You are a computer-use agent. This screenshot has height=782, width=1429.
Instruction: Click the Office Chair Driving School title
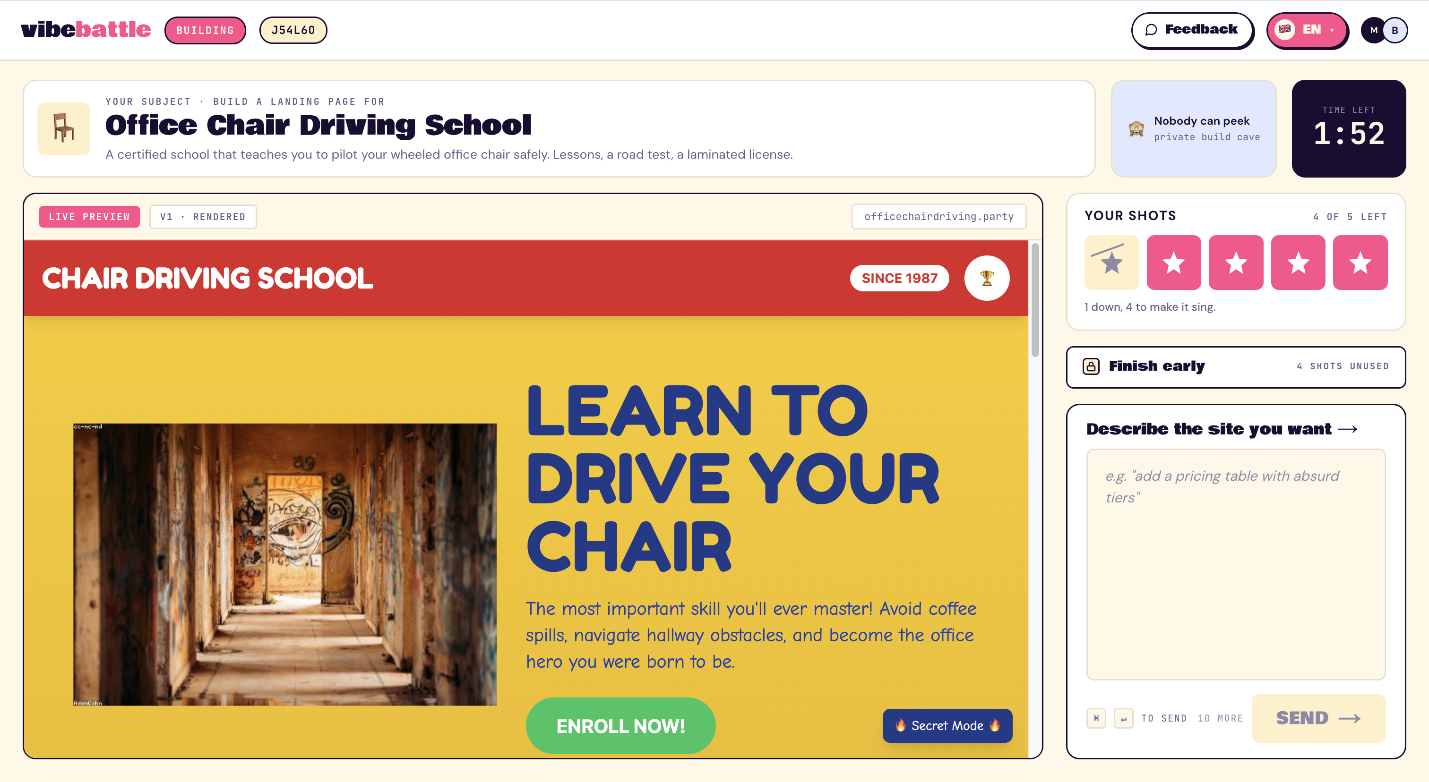tap(319, 125)
